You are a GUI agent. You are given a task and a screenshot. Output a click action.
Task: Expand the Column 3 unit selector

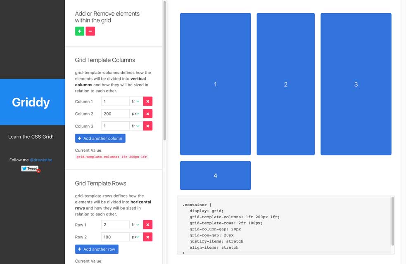click(135, 126)
